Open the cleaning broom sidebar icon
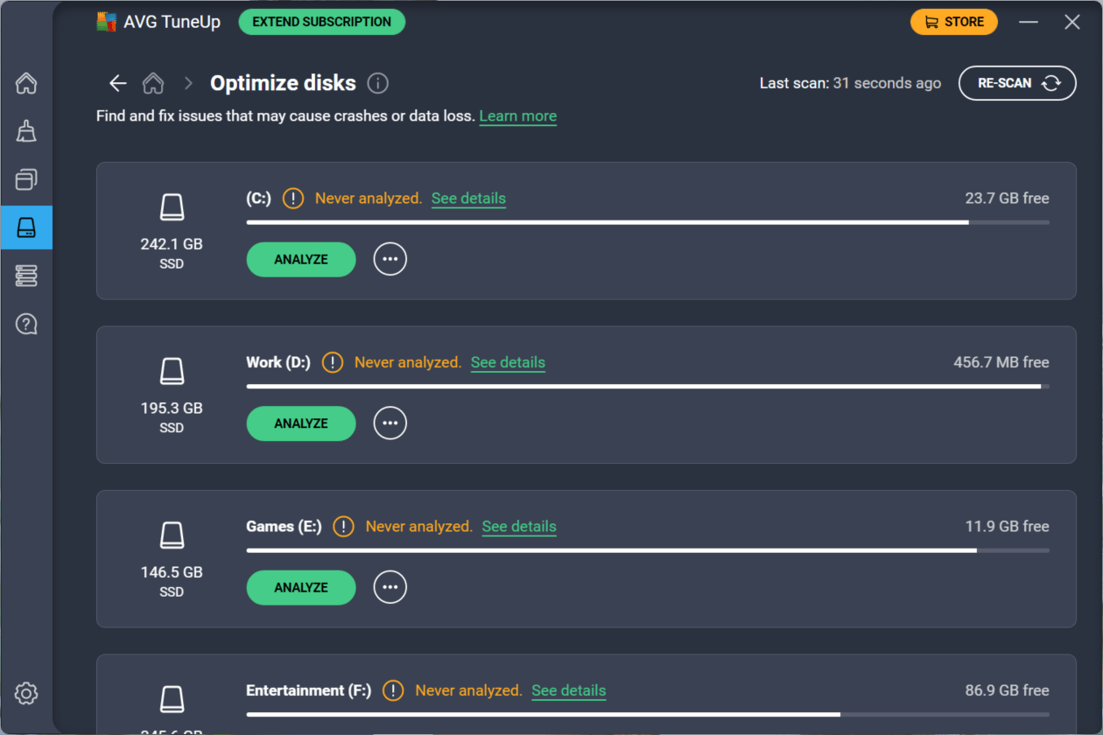 tap(26, 131)
